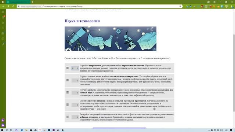235x132 pixels.
Task: Open the tab panel icon at top-left
Action: (x=3, y=2)
